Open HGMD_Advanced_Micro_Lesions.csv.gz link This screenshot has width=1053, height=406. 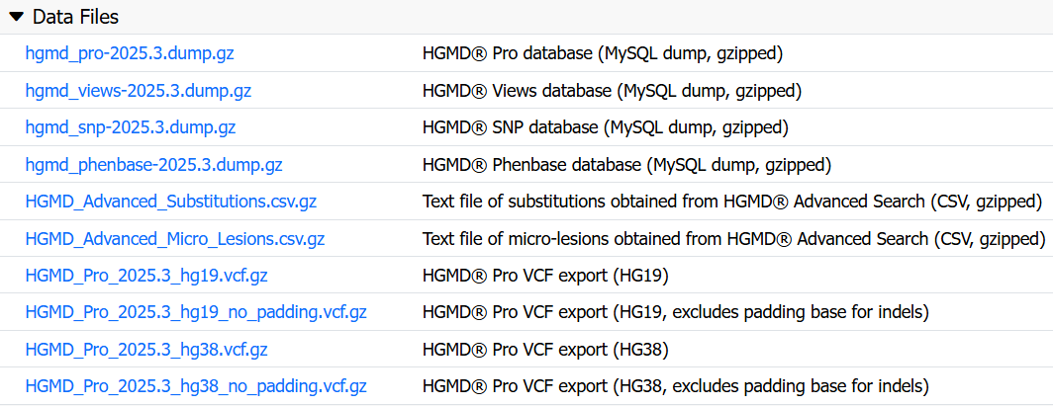[x=175, y=238]
